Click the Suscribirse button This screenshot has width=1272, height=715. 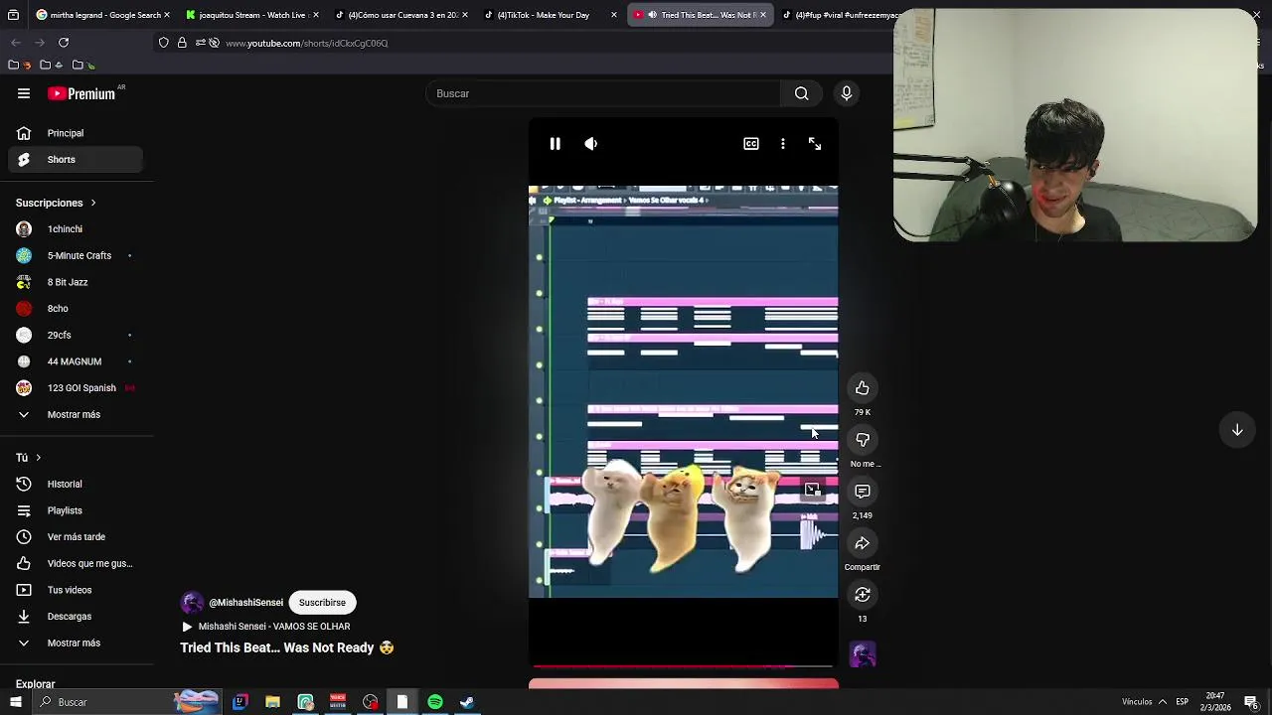(x=322, y=603)
